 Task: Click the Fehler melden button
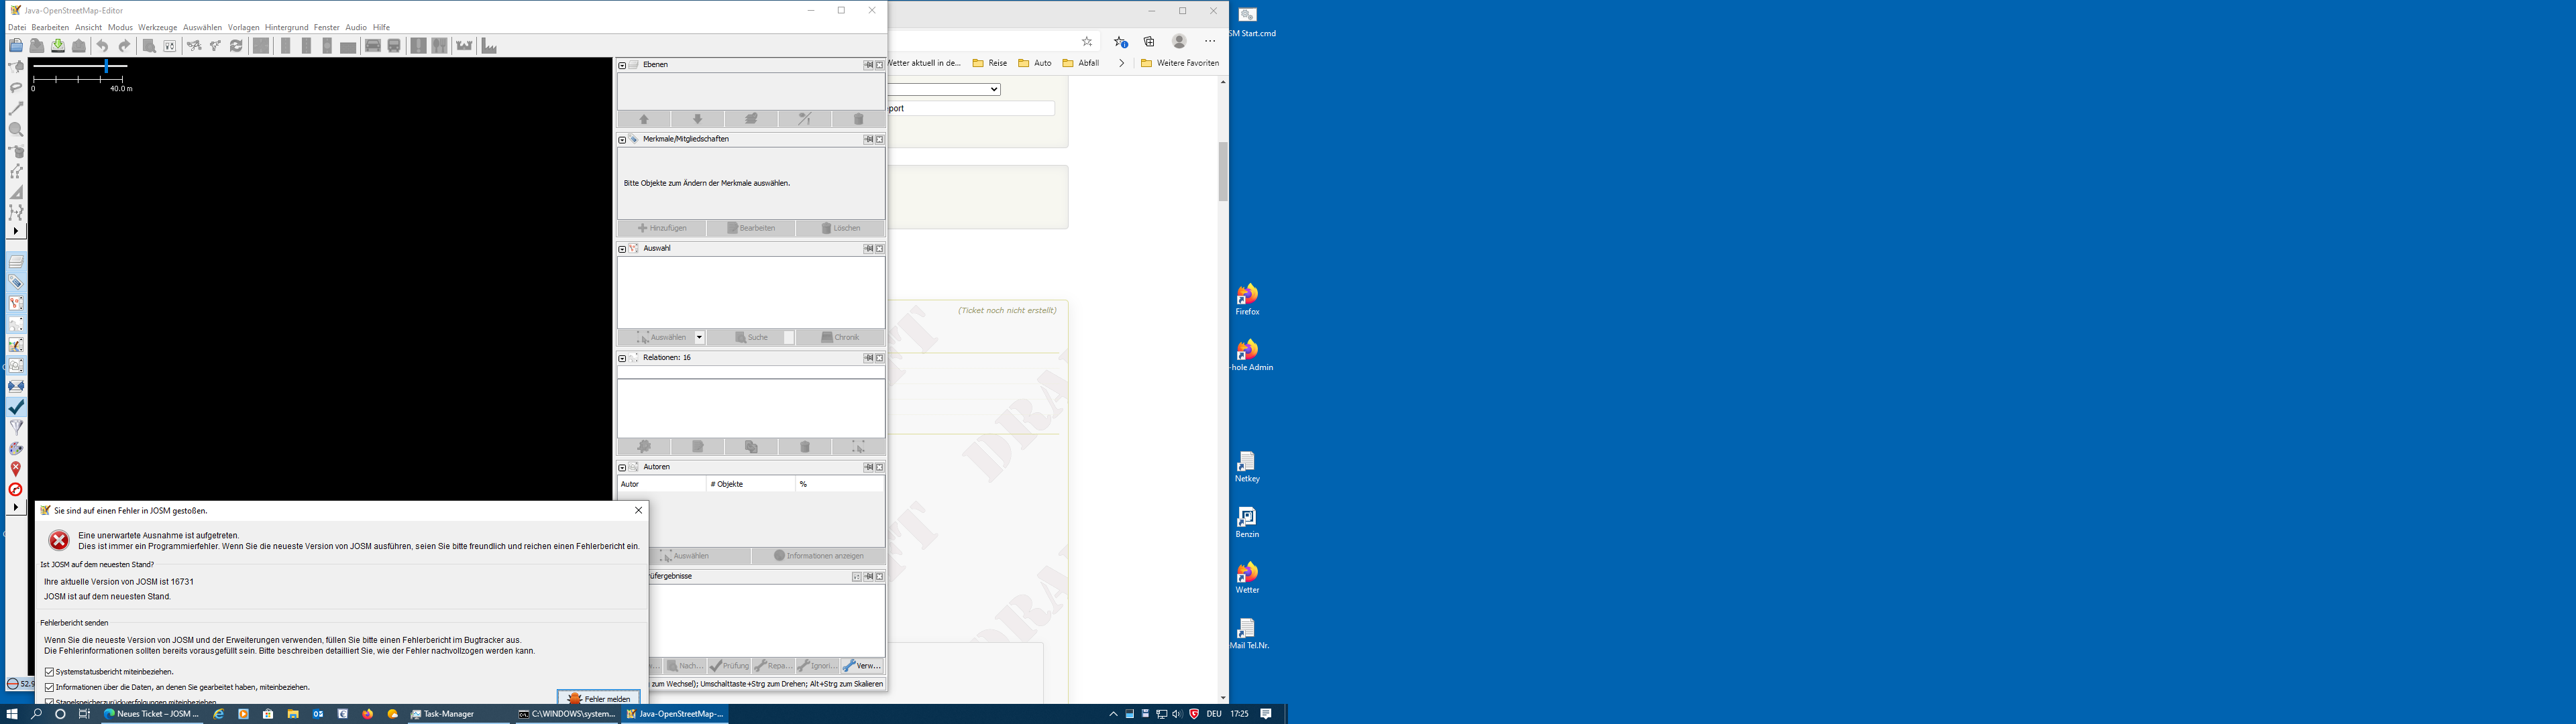(x=598, y=698)
